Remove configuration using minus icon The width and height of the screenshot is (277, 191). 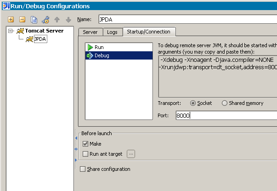click(x=22, y=19)
